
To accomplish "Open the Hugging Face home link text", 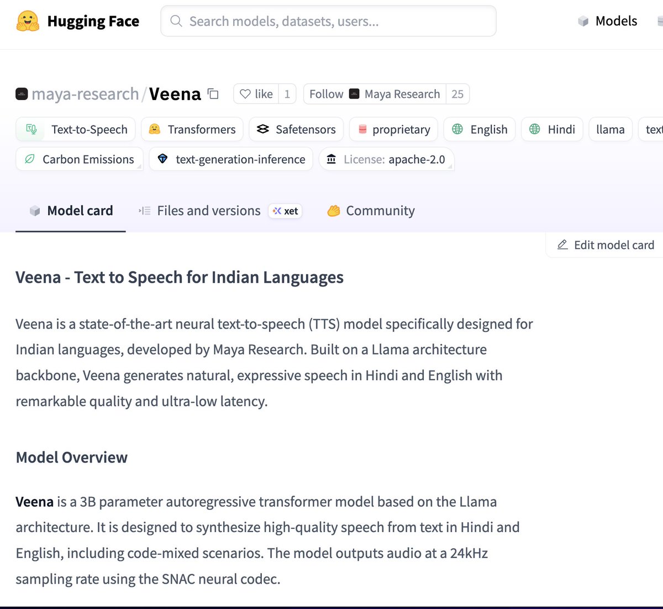I will point(93,21).
